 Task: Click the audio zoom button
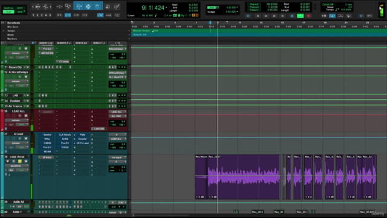37,7
